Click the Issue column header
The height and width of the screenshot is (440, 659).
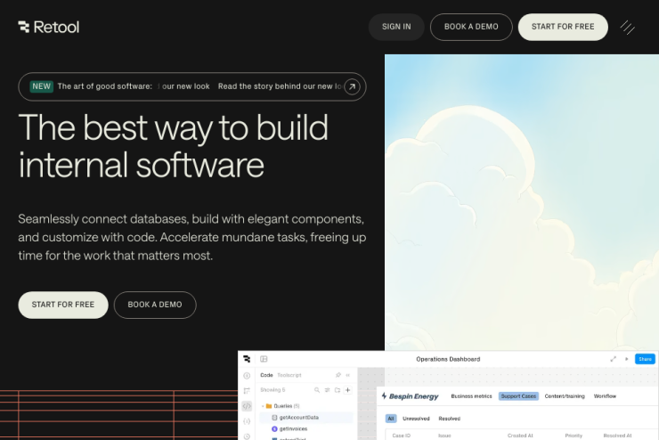click(444, 436)
